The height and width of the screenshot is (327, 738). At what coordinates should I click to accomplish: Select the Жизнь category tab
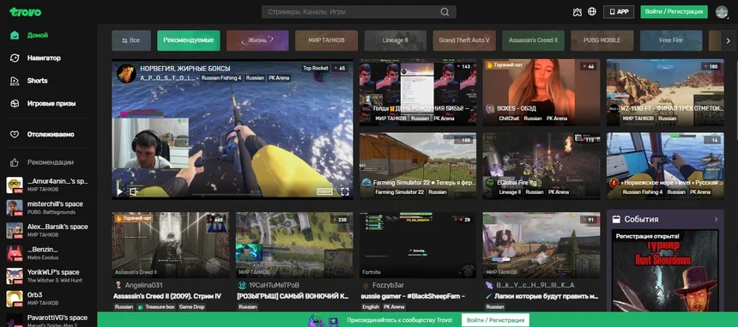tap(257, 40)
